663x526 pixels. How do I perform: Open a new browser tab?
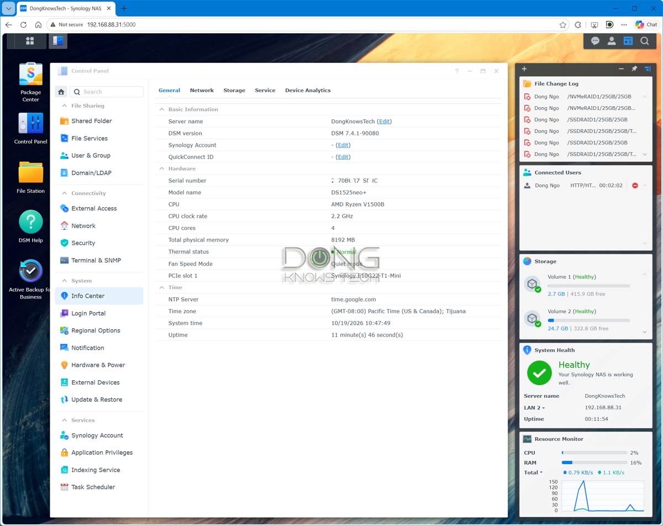click(x=124, y=8)
